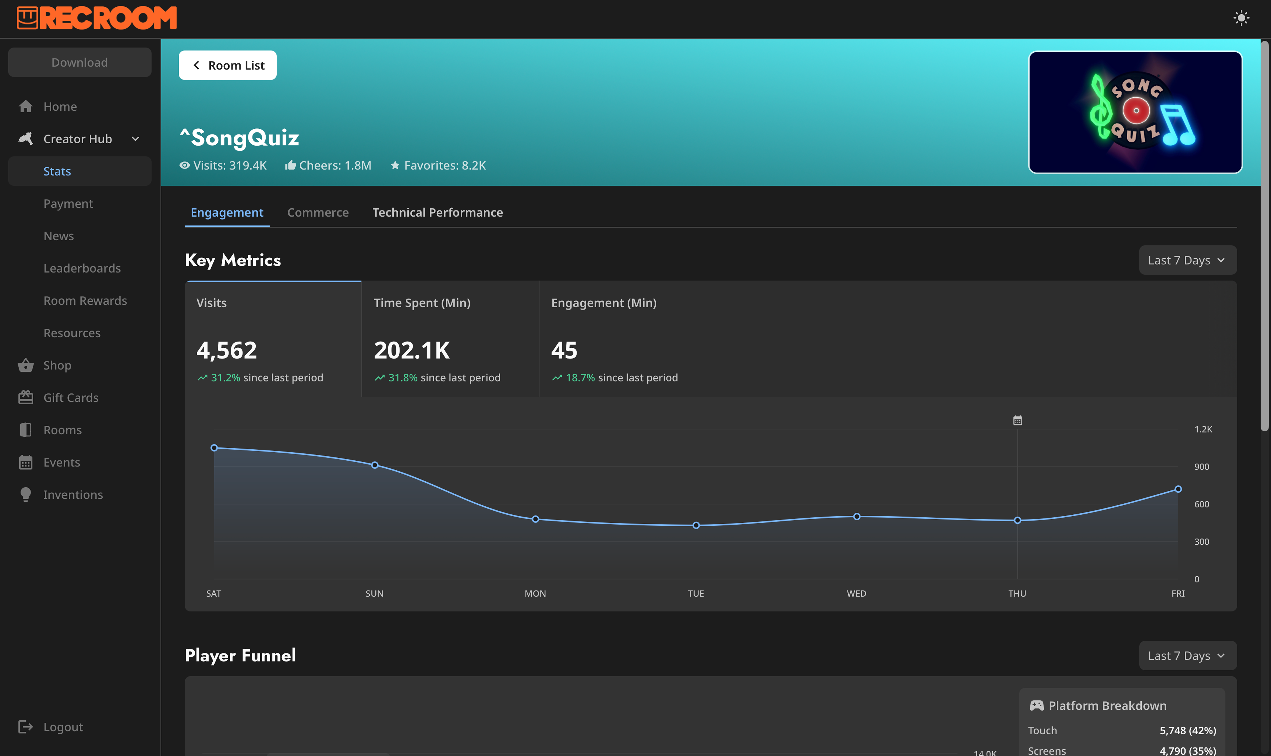Select the Time Spent (Min) metric card
Screen dimensions: 1271x756
coord(450,339)
